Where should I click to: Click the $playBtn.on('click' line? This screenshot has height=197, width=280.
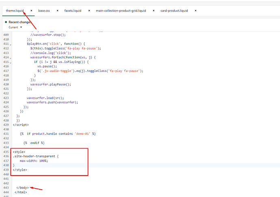[56, 44]
